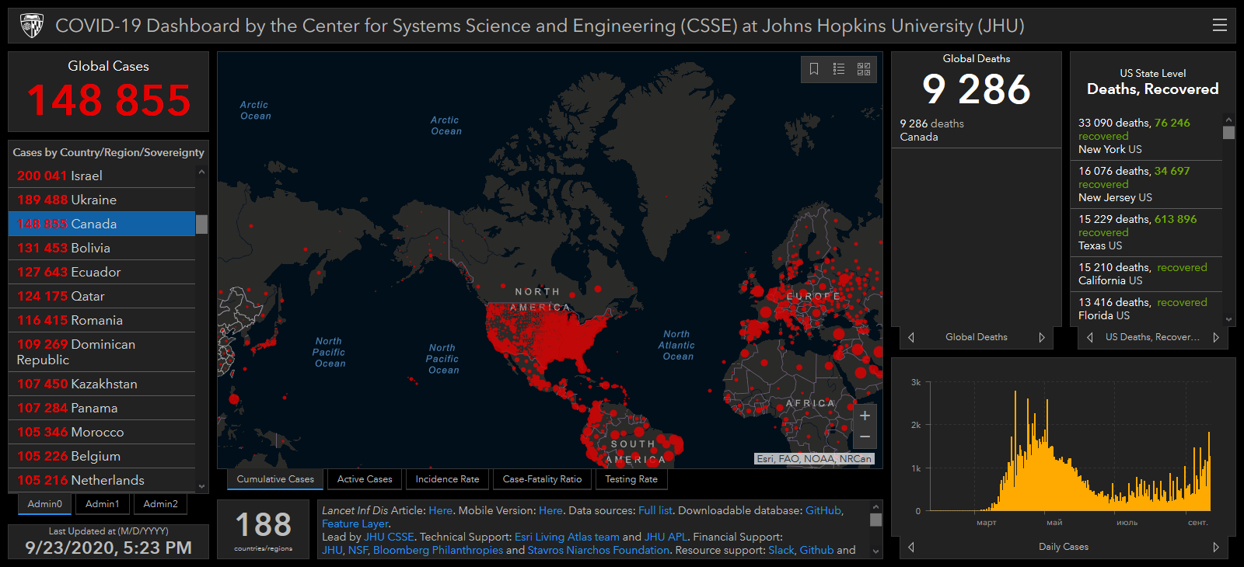Screen dimensions: 1244x567
Task: Click info text scrollbar down arrow
Action: click(x=875, y=551)
